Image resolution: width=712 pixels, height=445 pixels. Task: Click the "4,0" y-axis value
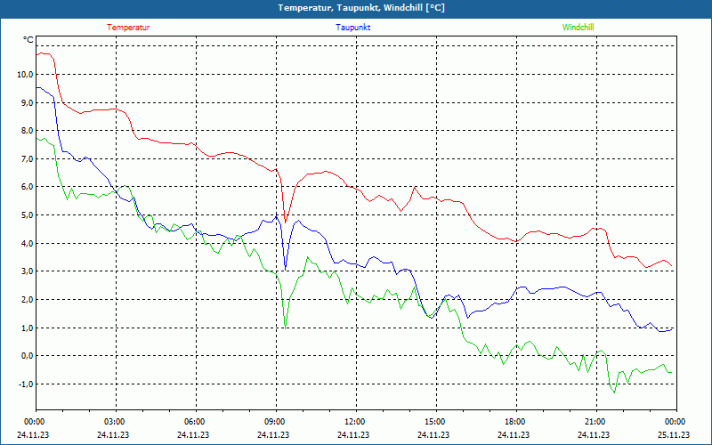[27, 243]
